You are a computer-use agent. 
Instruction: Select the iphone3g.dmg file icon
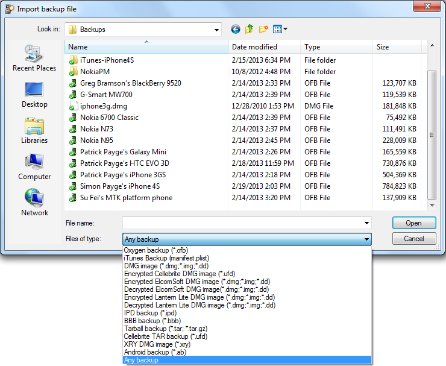[73, 106]
